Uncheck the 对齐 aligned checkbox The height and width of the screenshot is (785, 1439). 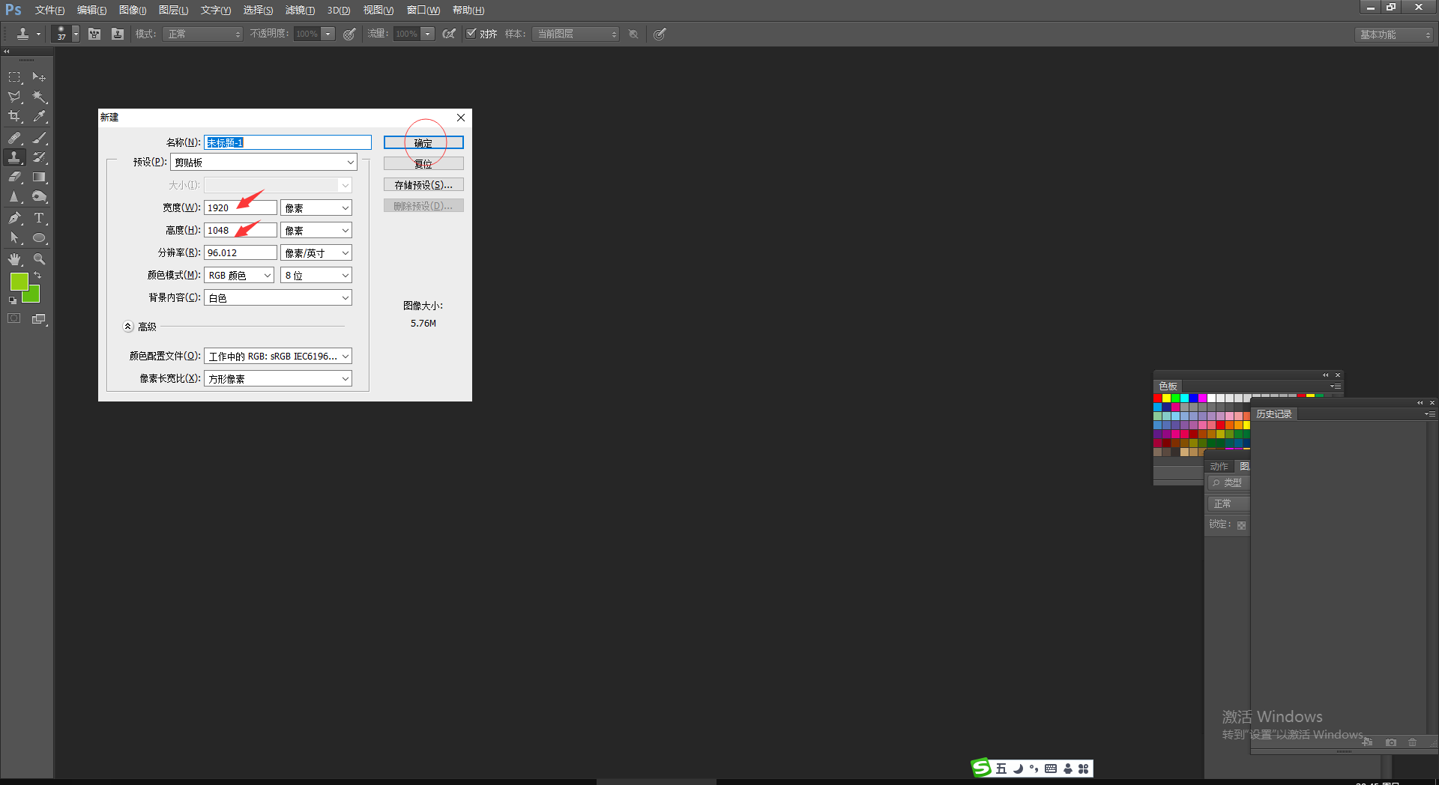[471, 34]
